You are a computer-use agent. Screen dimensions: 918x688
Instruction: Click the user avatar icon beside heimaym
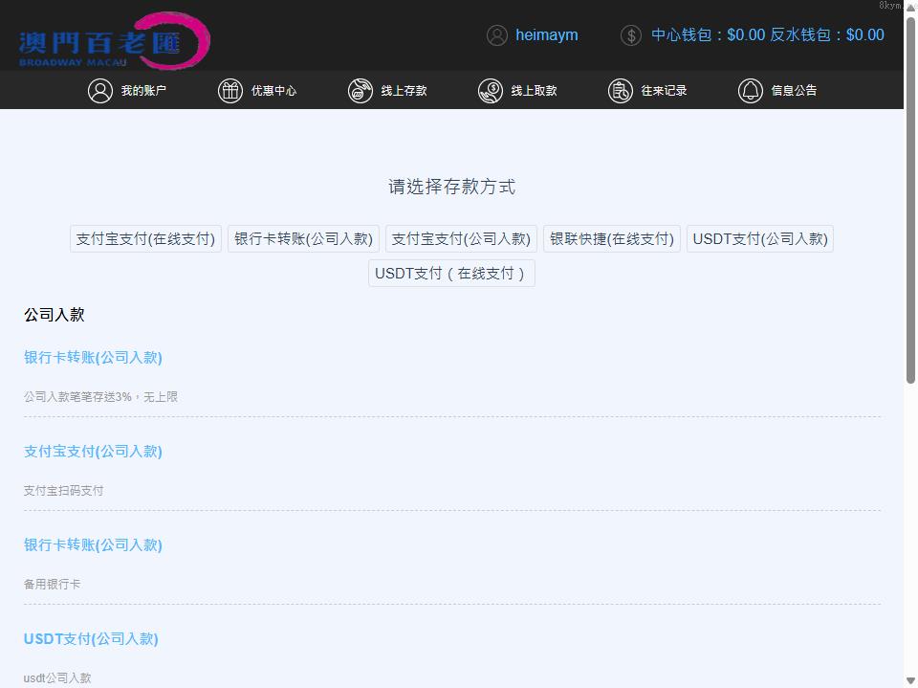497,35
